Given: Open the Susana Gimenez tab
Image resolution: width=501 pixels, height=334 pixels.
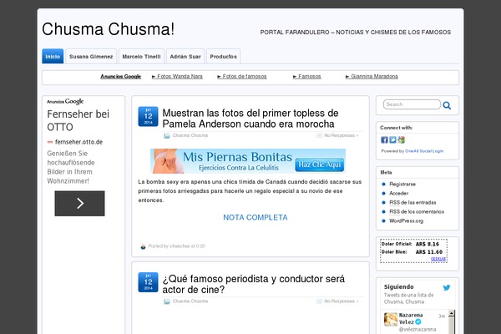Looking at the screenshot, I should coord(91,57).
